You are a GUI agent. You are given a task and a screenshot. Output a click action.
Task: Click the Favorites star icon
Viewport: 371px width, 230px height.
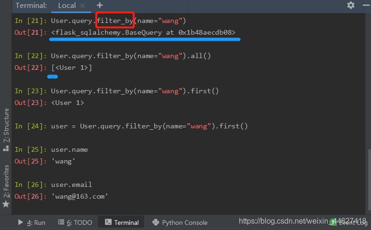coord(6,204)
